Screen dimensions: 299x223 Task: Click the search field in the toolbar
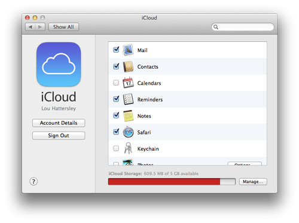(x=243, y=27)
